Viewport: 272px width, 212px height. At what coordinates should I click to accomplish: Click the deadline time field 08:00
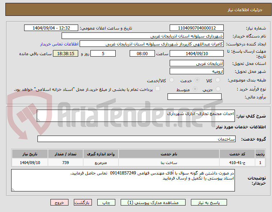point(142,53)
